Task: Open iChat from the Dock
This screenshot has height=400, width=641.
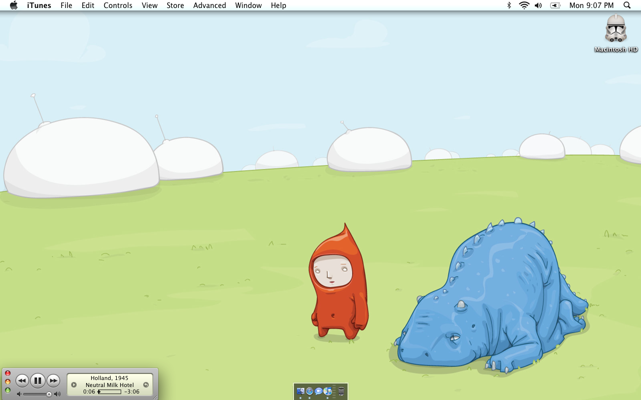Action: tap(318, 391)
